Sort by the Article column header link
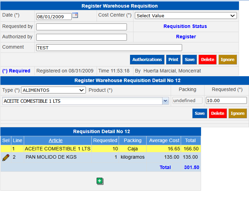249x199 pixels. pos(56,140)
